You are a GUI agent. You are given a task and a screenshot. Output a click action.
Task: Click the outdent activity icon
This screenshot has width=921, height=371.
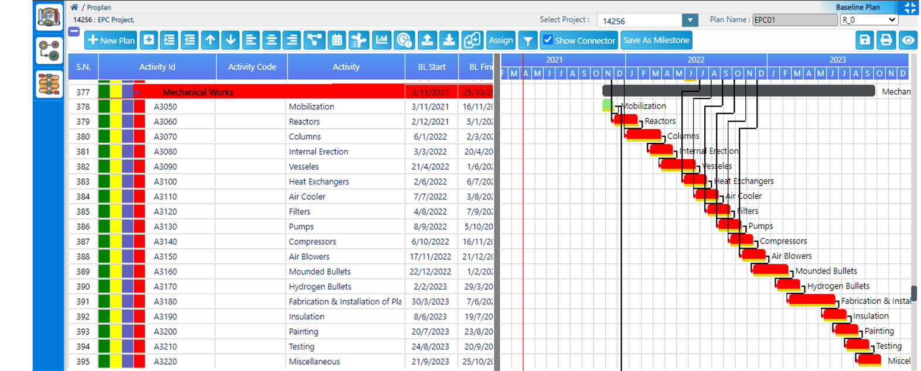pyautogui.click(x=190, y=40)
